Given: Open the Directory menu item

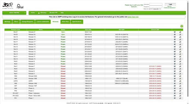Looking at the screenshot, I should tap(42, 13).
